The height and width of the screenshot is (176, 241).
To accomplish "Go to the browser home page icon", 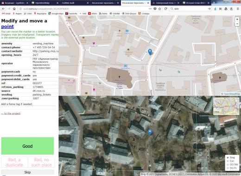I will coord(14,9).
